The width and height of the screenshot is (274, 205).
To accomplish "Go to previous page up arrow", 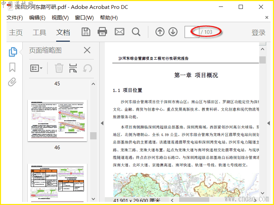I will click(160, 32).
